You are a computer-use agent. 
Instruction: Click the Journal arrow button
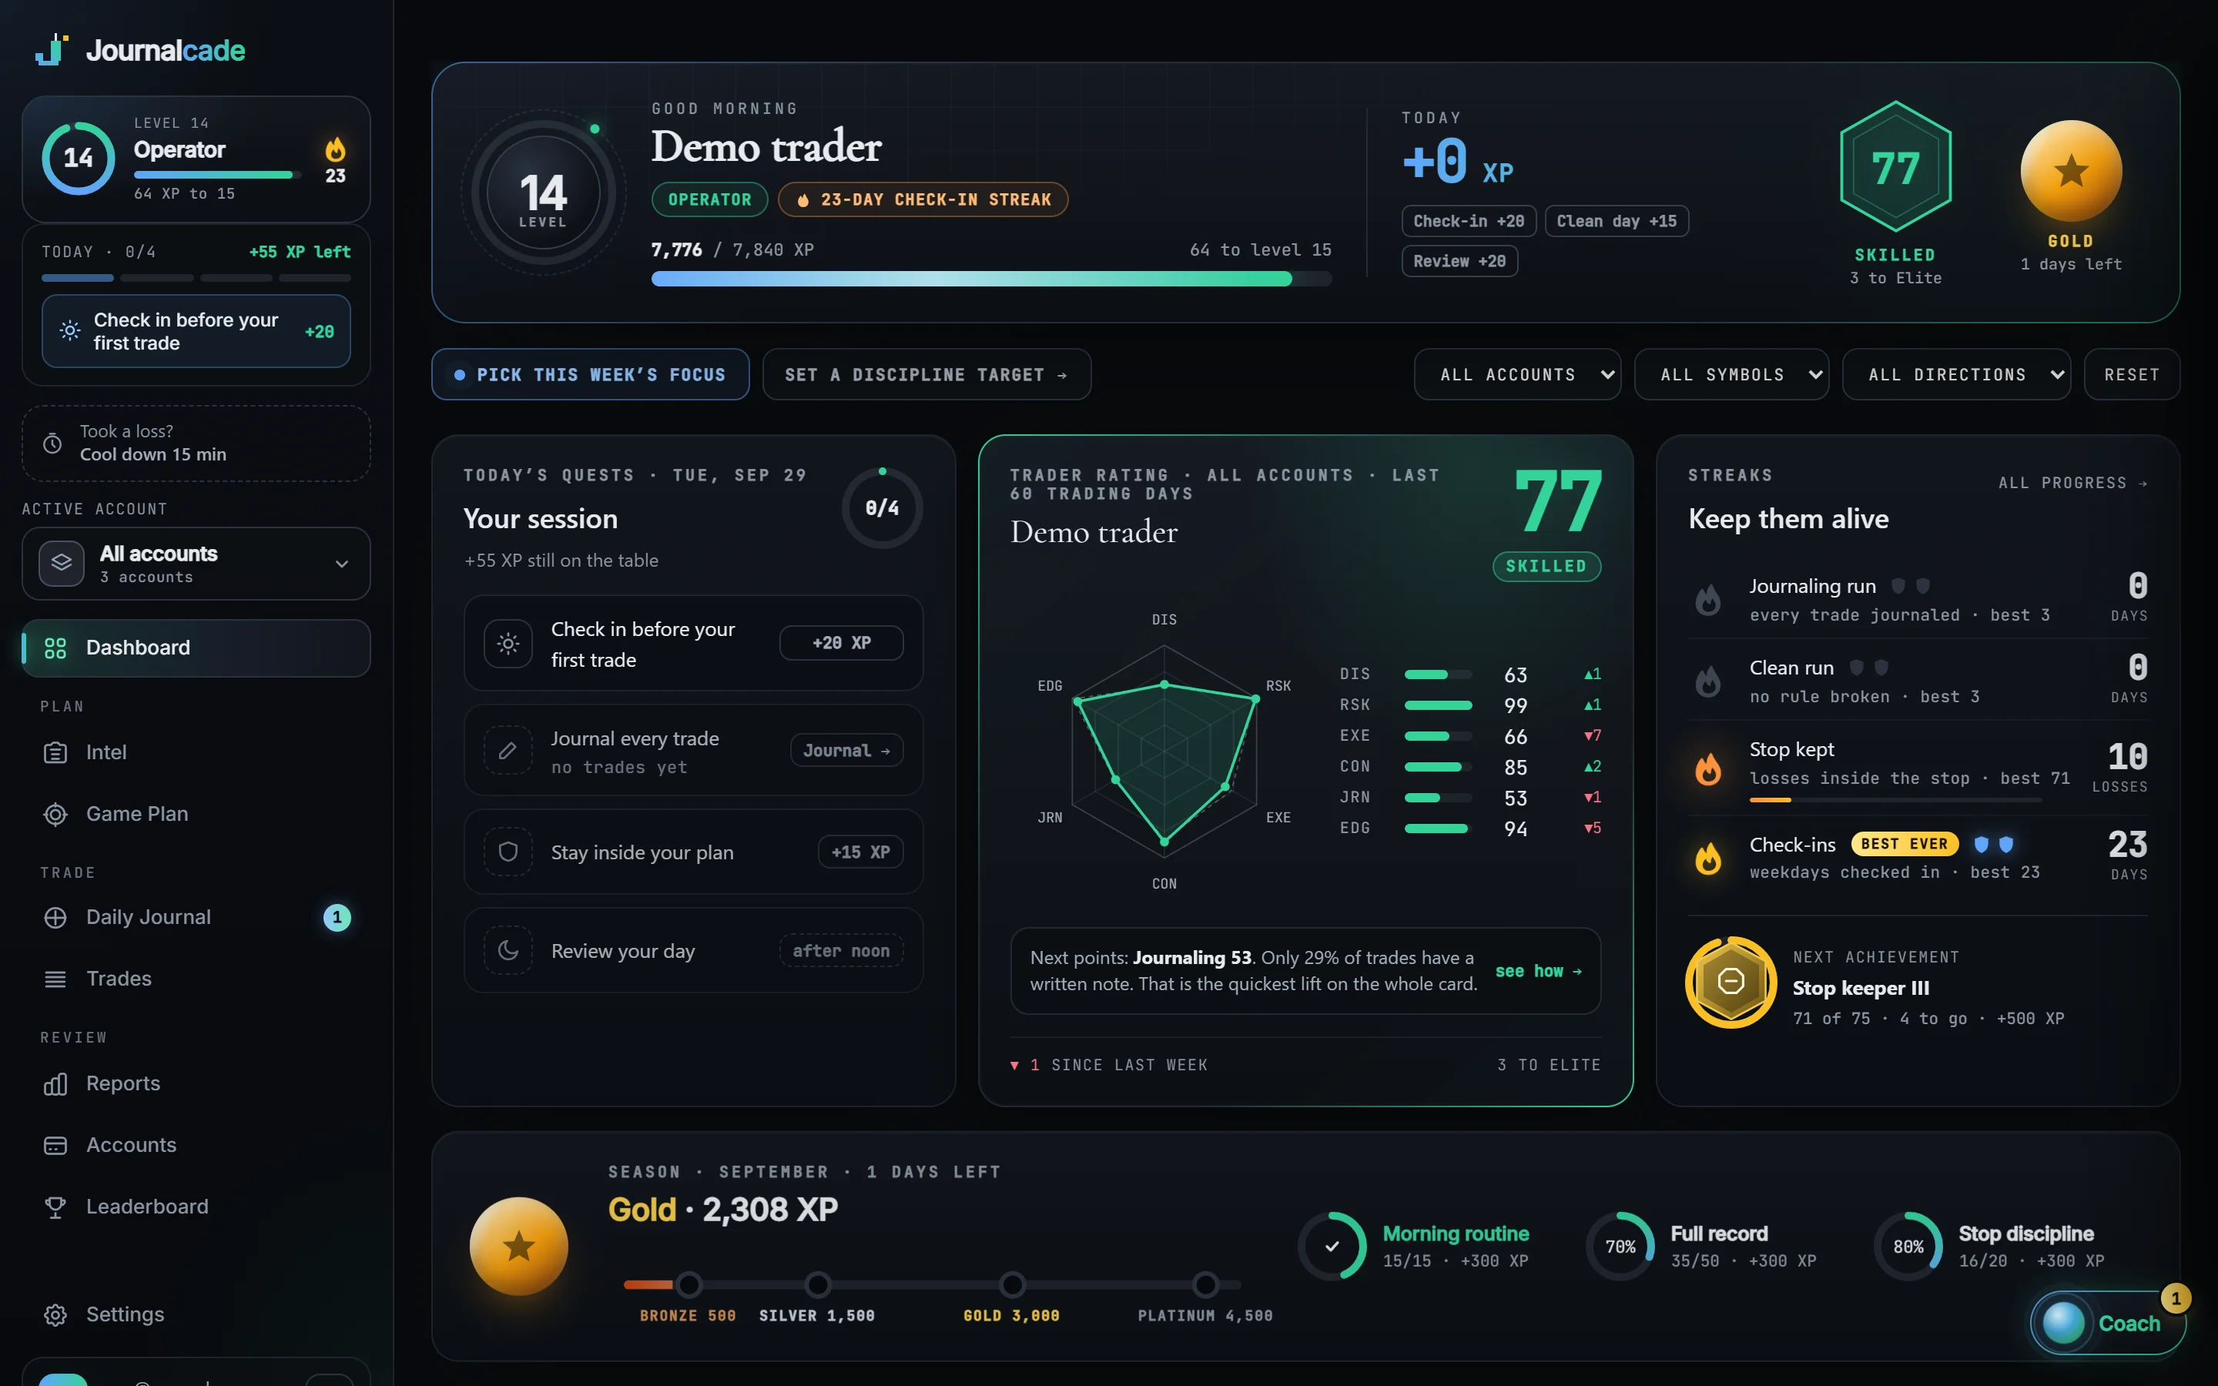[x=846, y=751]
